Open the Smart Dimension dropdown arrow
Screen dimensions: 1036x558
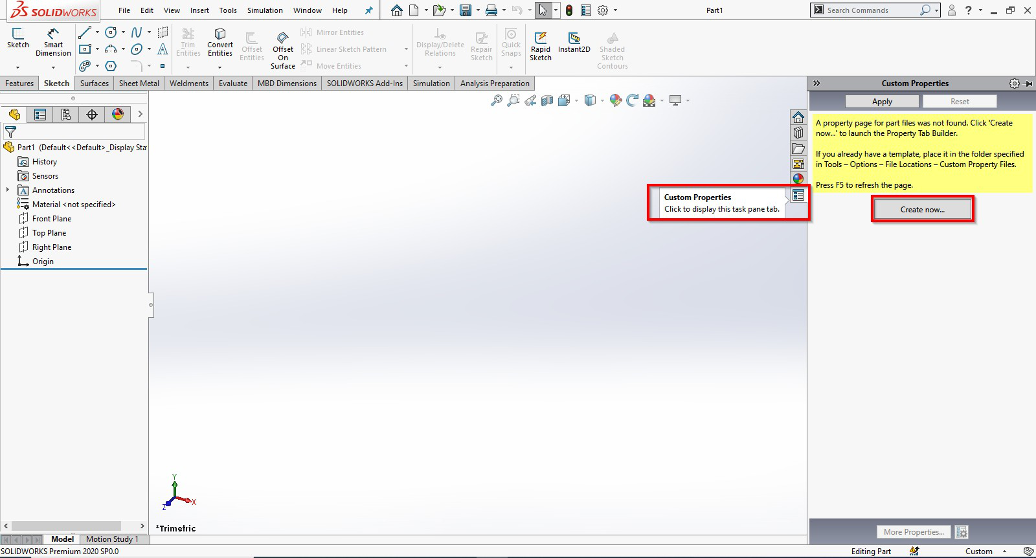[53, 67]
